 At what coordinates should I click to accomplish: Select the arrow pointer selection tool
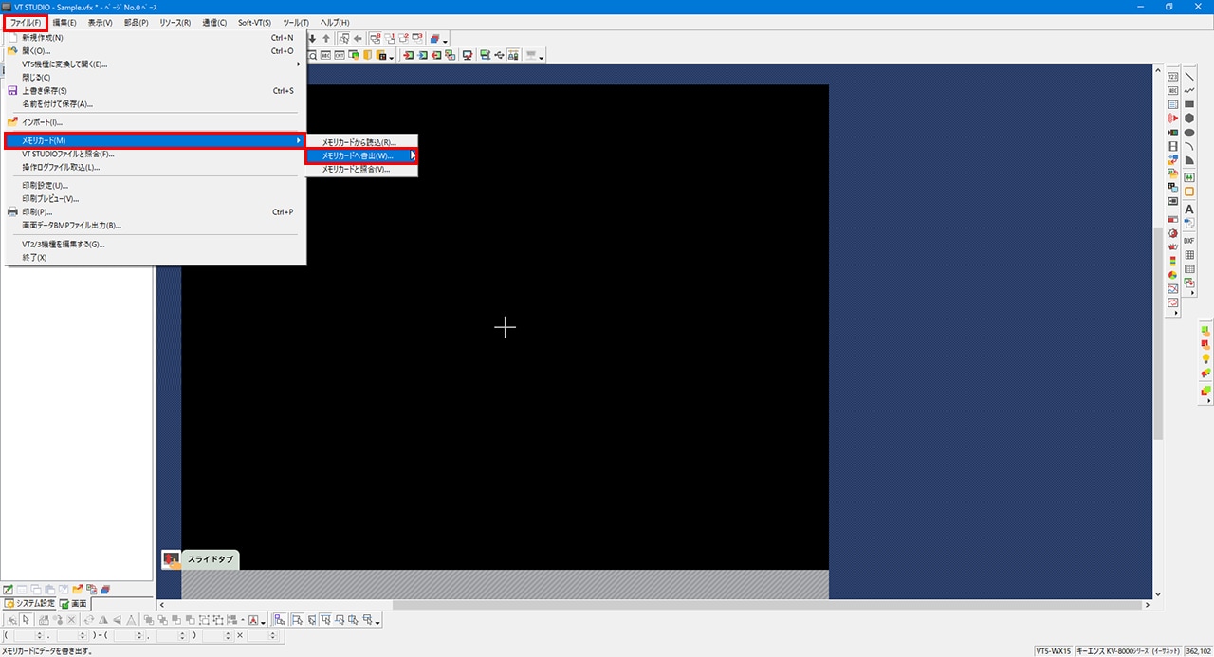pyautogui.click(x=27, y=620)
